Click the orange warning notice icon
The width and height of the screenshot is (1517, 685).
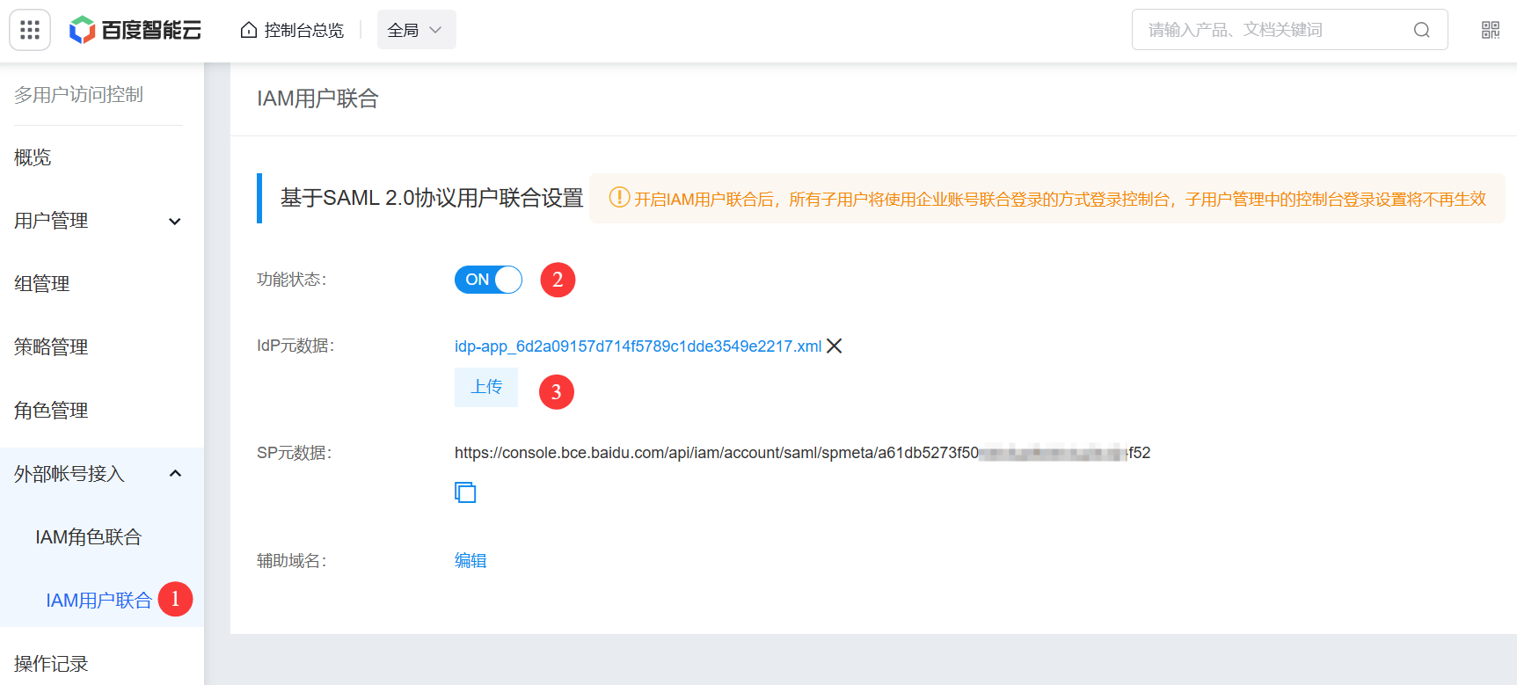619,198
